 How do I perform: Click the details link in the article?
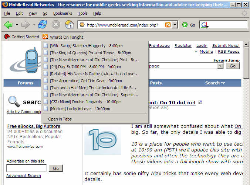coord(92,179)
